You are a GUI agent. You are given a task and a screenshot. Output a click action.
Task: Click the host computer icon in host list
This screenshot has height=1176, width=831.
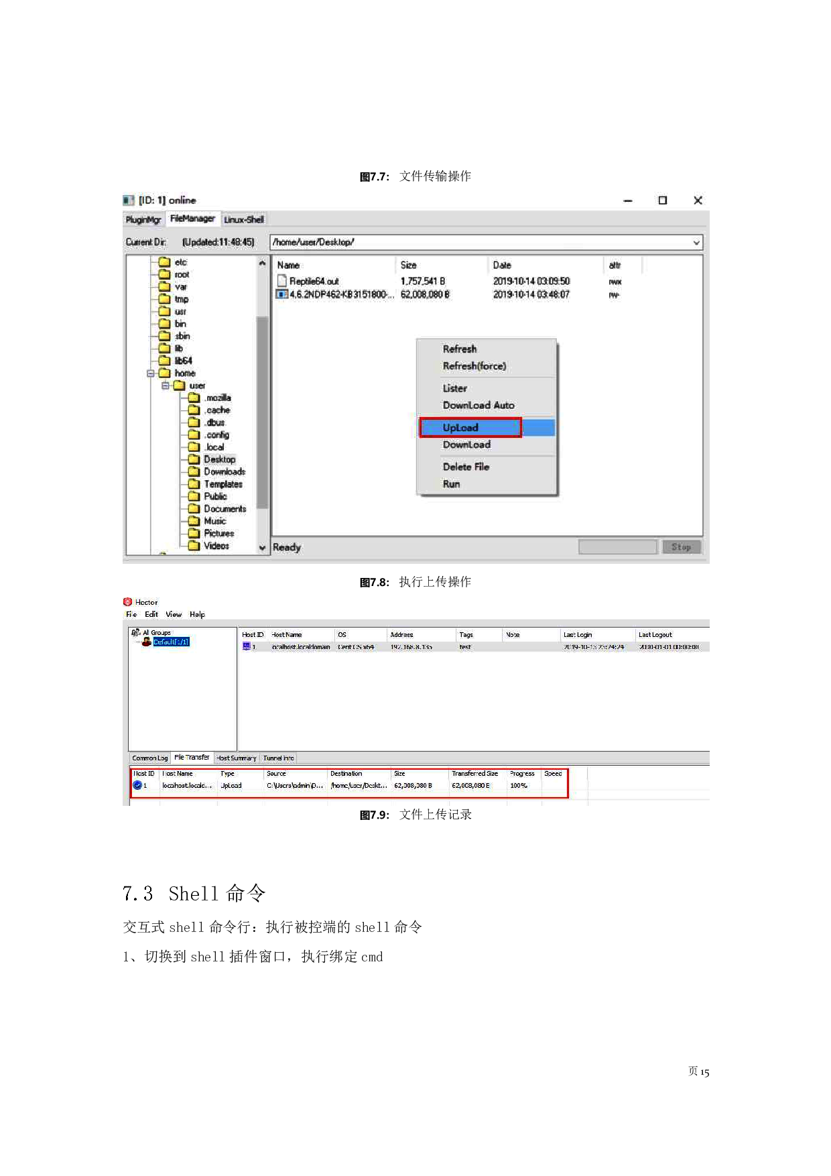247,646
